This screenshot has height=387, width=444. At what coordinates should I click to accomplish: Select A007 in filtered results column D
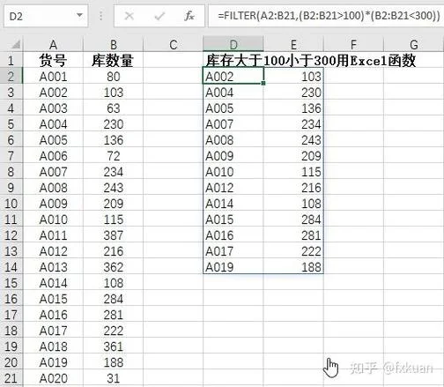point(233,124)
